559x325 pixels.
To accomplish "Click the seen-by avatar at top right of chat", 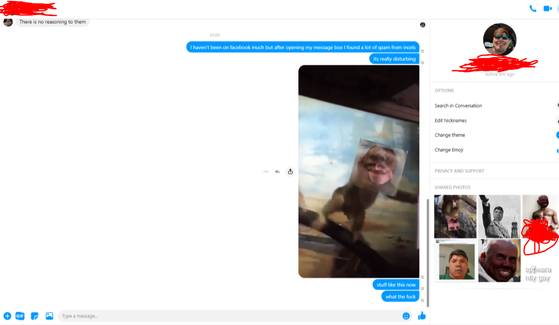I will (x=422, y=25).
